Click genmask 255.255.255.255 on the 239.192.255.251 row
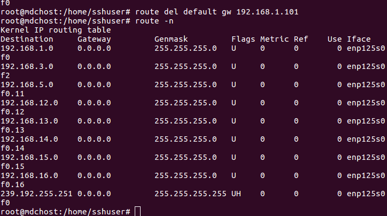This screenshot has height=216, width=387. pyautogui.click(x=190, y=194)
